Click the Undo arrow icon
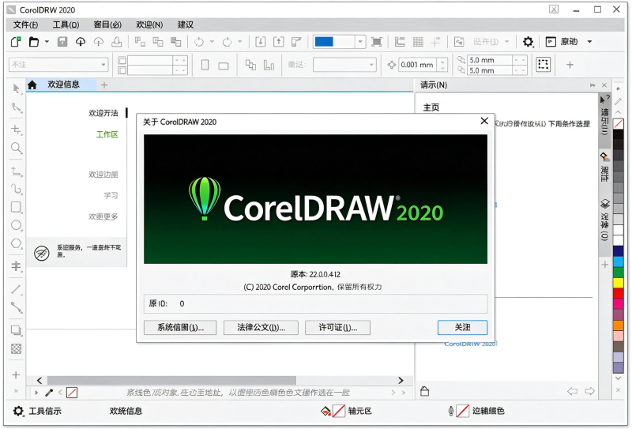The image size is (632, 429). (199, 42)
